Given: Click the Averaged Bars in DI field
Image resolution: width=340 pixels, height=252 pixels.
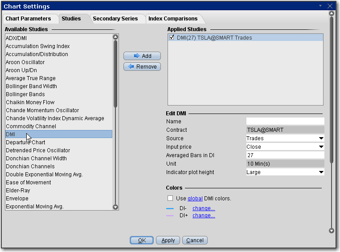Looking at the screenshot, I should [x=285, y=155].
